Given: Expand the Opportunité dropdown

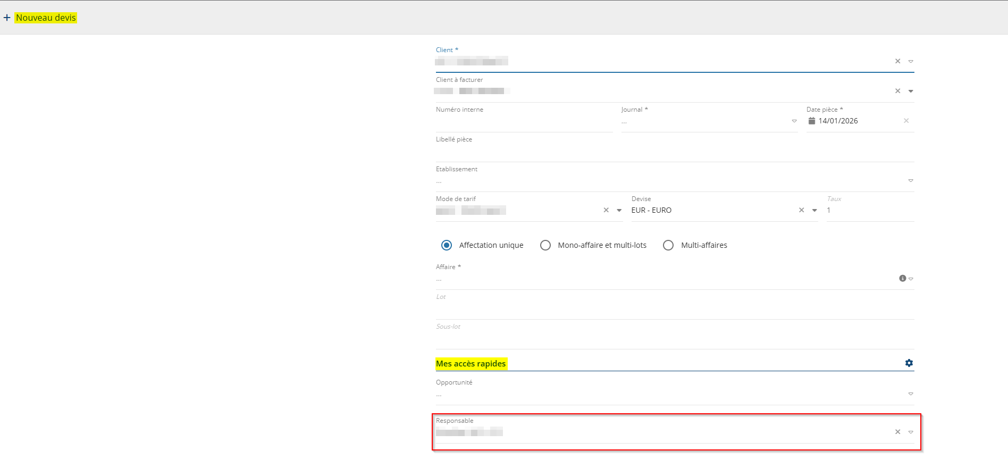Looking at the screenshot, I should [910, 394].
